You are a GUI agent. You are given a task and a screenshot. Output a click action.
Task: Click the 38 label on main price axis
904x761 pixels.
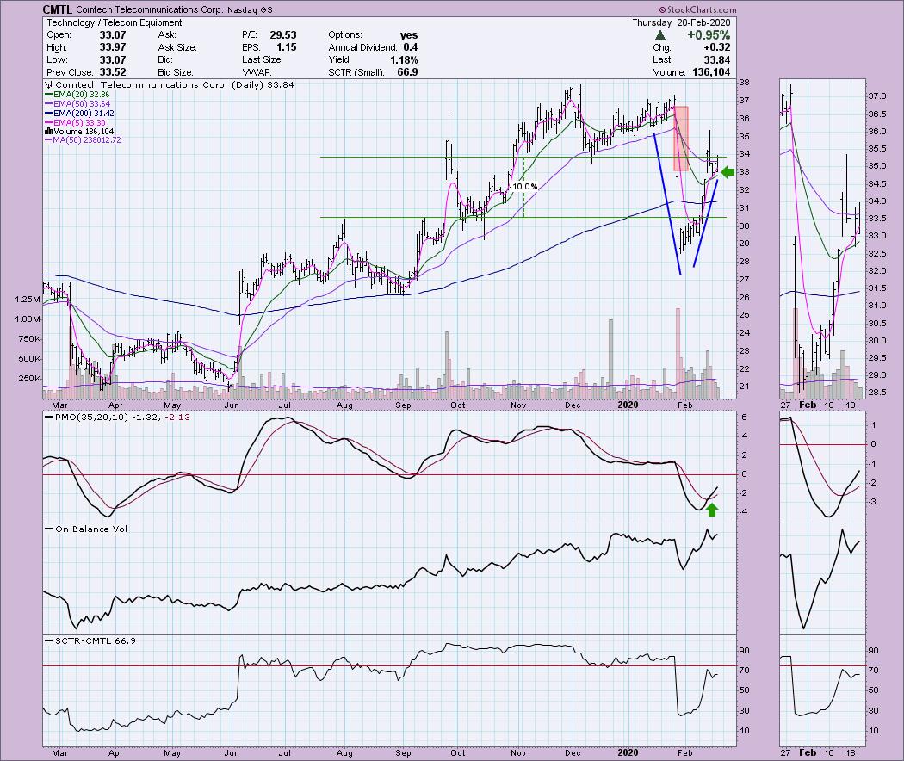(744, 83)
